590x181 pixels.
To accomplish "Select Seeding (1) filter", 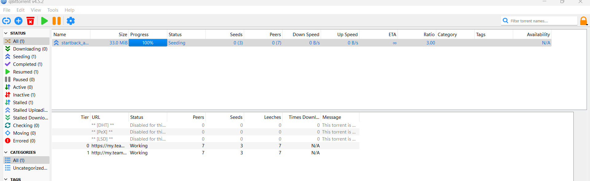I will 26,56.
